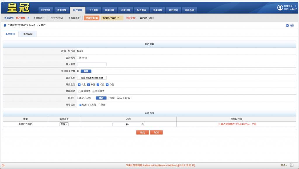Open the 在线统计 menu tab
Screen dimensions: 299x169
pos(173,10)
